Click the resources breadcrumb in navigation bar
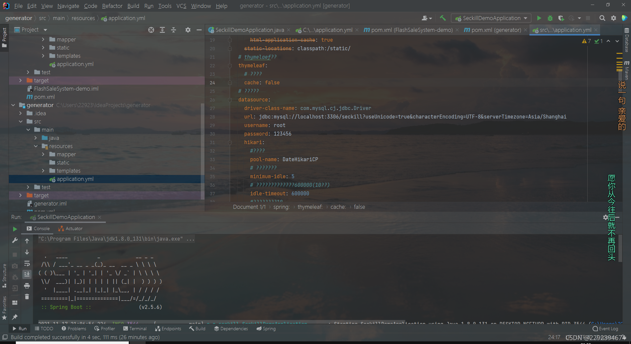This screenshot has height=344, width=631. pyautogui.click(x=83, y=18)
